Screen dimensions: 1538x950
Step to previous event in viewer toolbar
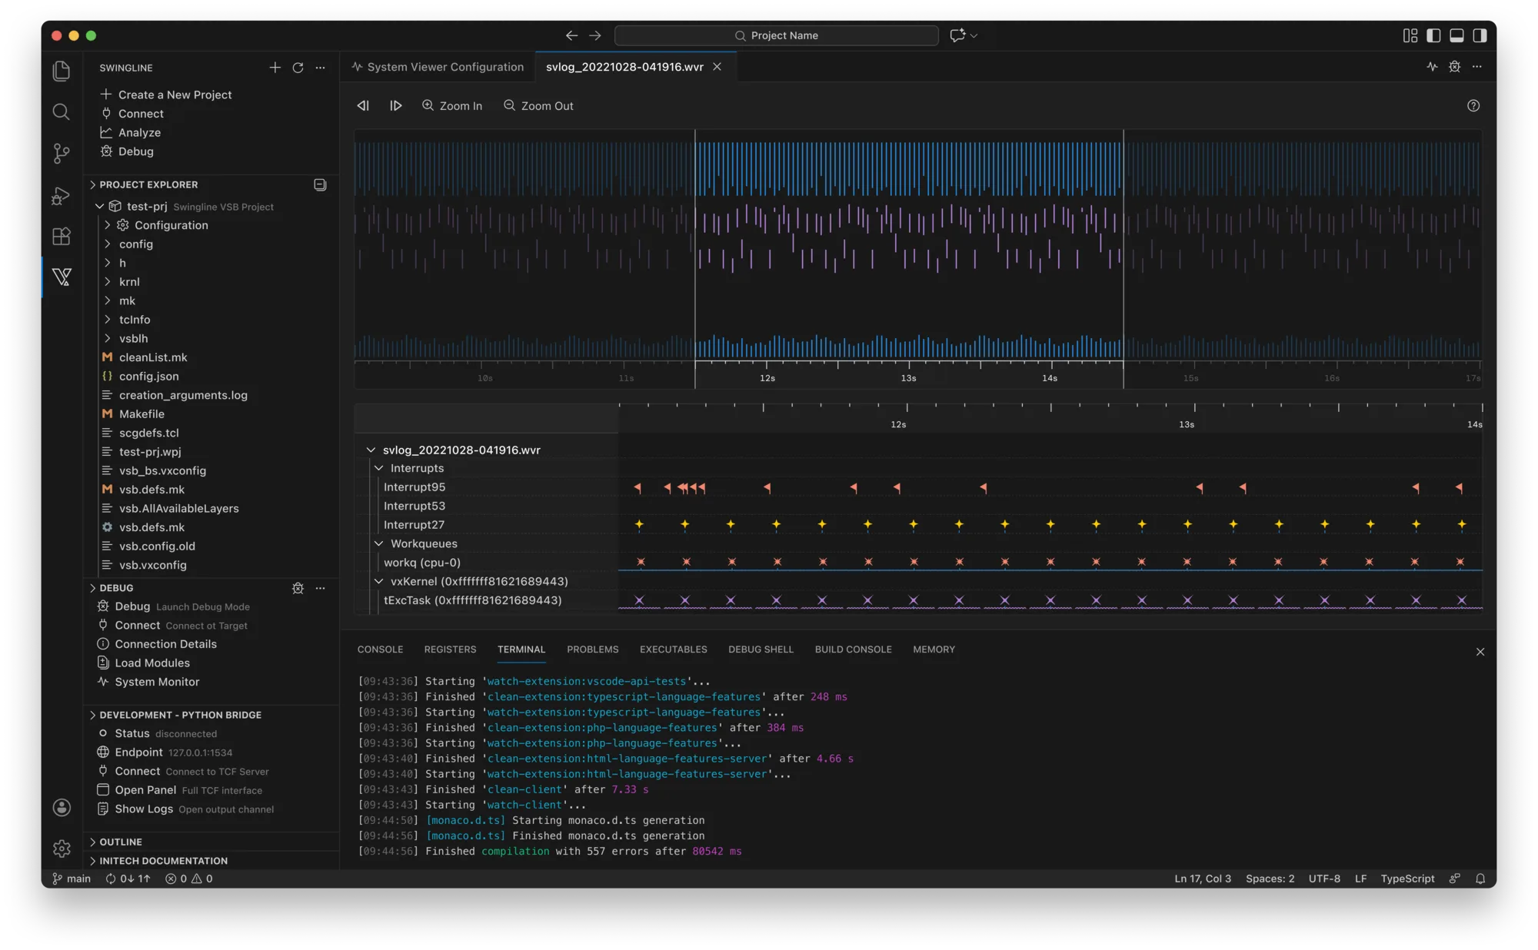[x=363, y=105]
